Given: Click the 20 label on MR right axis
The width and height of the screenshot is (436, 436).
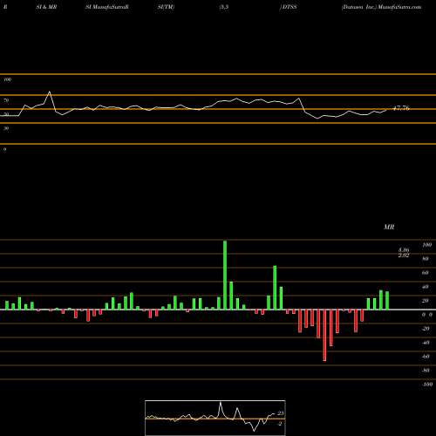Looking at the screenshot, I should [426, 301].
